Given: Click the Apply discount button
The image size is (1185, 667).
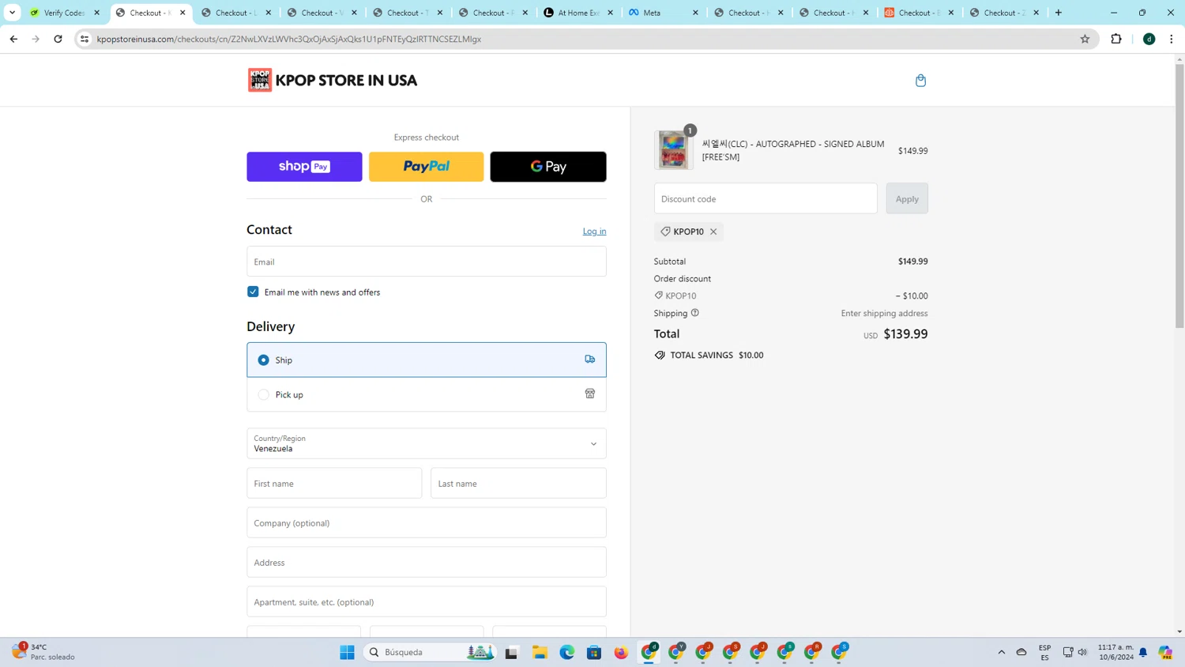Looking at the screenshot, I should coord(907,198).
